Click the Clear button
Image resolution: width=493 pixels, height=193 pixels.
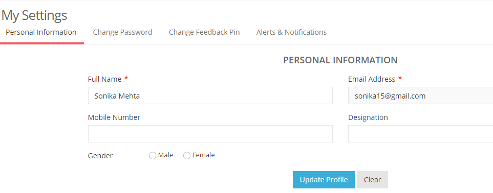tap(372, 180)
